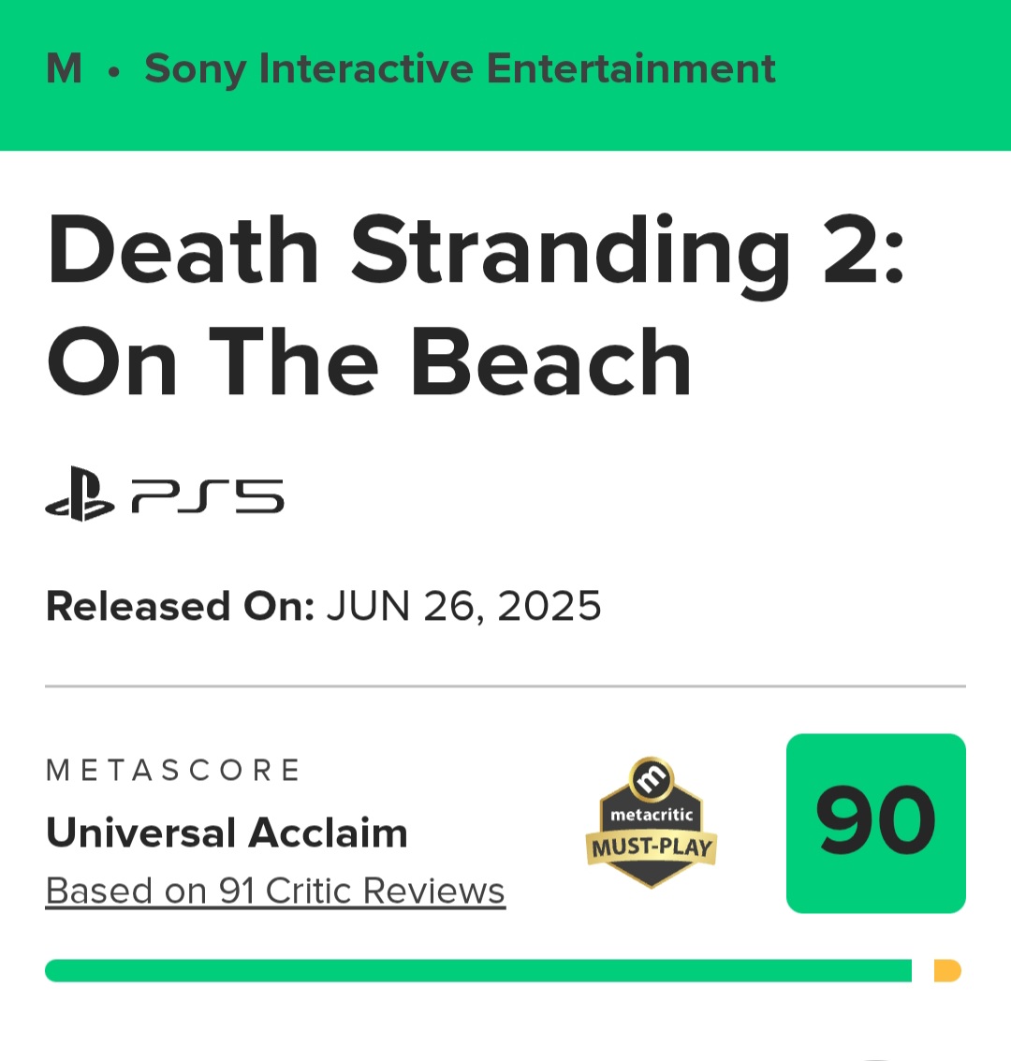Image resolution: width=1011 pixels, height=1061 pixels.
Task: Click the green positive reviews bar
Action: pyautogui.click(x=477, y=970)
